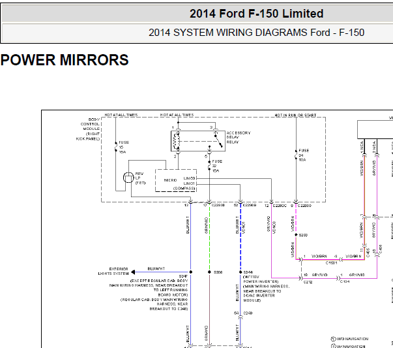Click the 'LIN01' pin label
The width and height of the screenshot is (393, 348).
(x=189, y=183)
